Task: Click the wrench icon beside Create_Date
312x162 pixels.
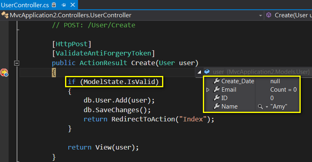Action: coord(217,81)
